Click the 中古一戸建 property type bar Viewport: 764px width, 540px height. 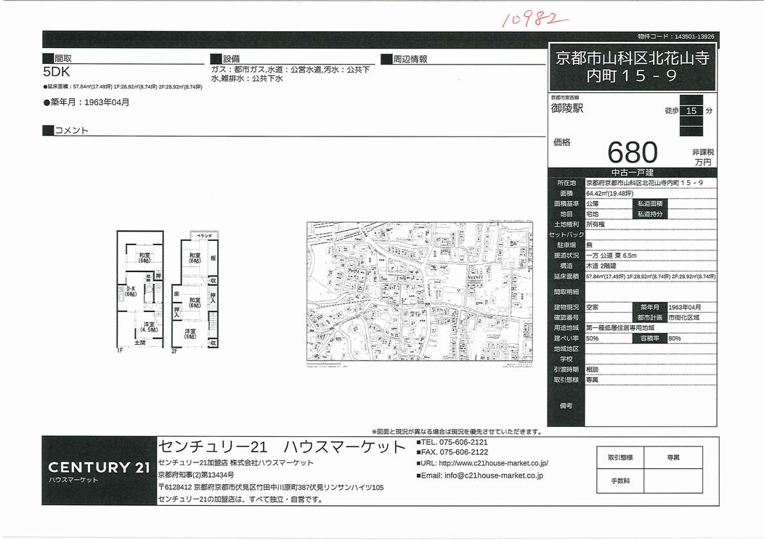pyautogui.click(x=632, y=173)
